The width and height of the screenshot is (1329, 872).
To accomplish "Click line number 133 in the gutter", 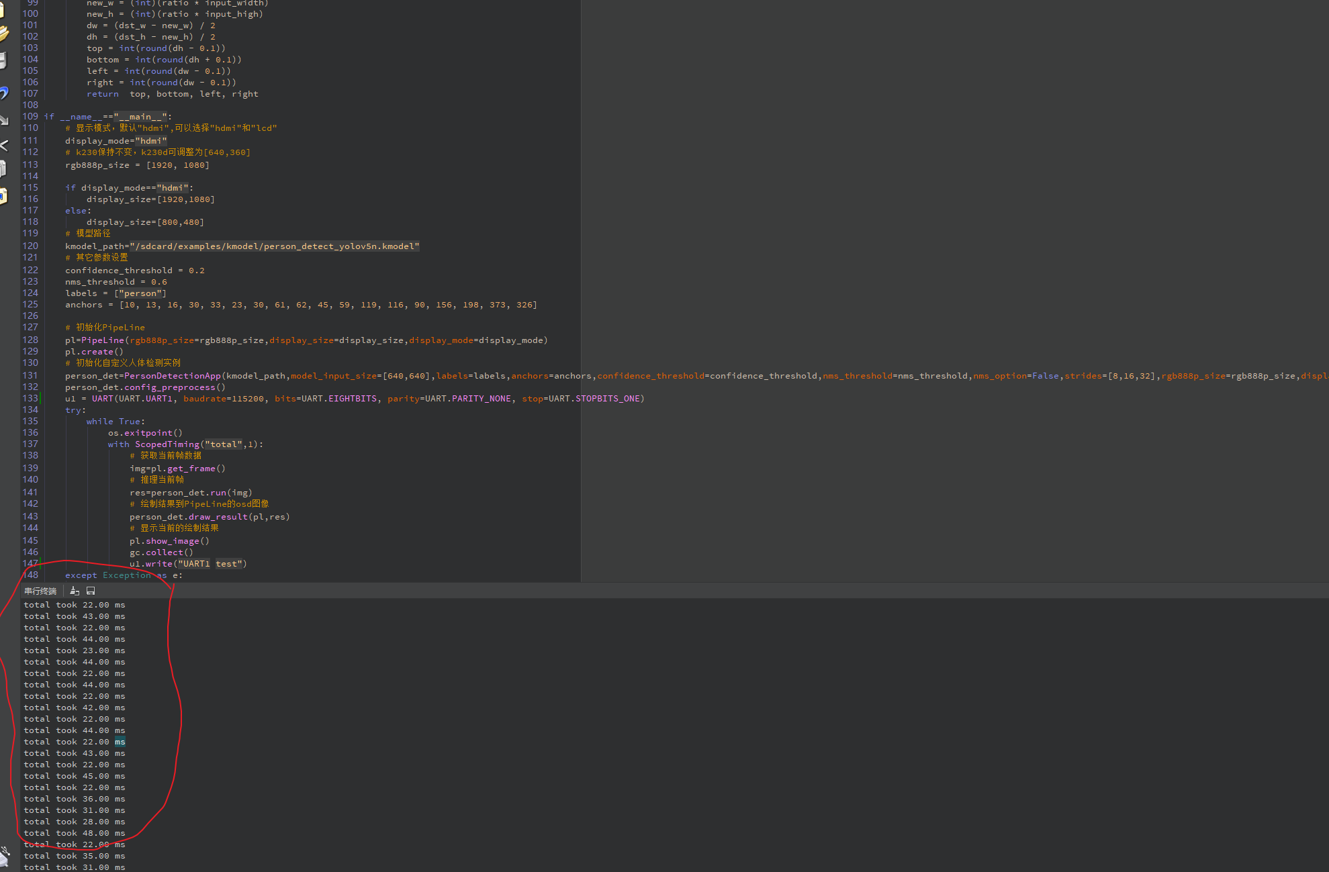I will tap(30, 398).
